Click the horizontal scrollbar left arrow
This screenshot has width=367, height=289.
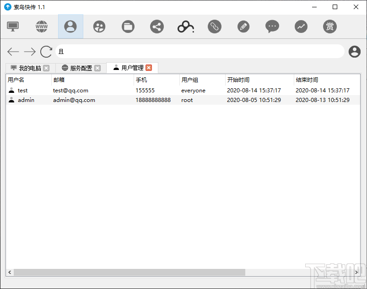10,272
